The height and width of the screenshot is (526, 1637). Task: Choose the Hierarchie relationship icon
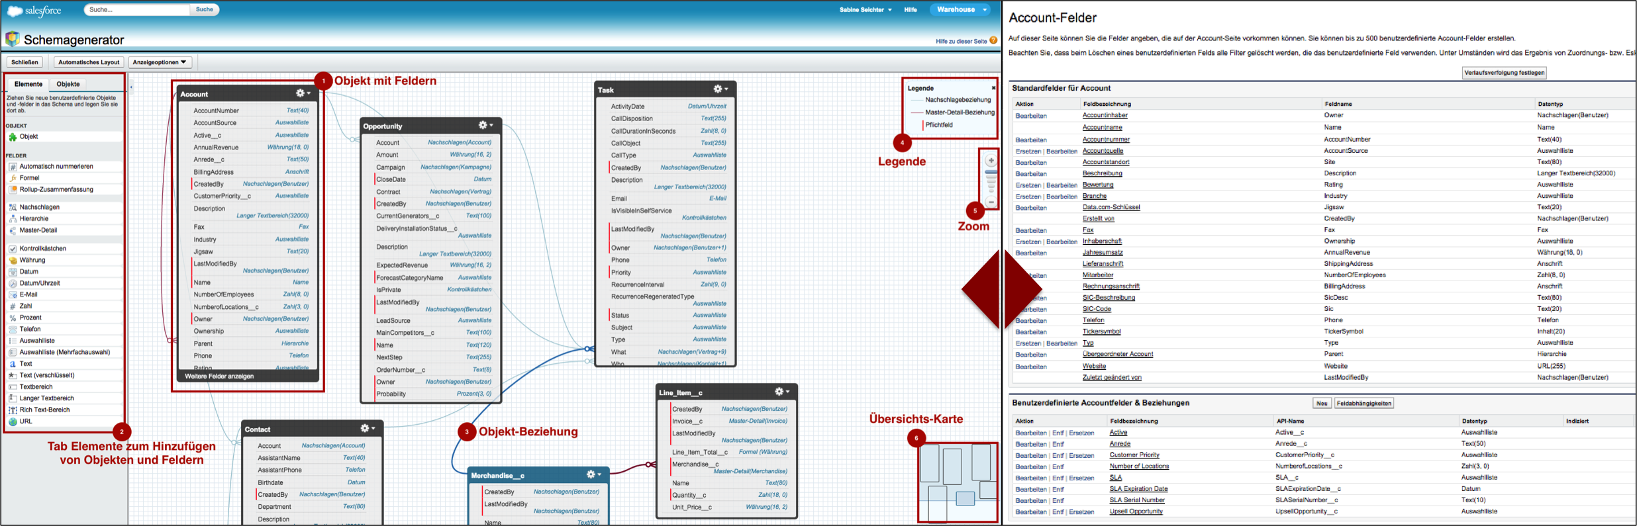point(13,219)
